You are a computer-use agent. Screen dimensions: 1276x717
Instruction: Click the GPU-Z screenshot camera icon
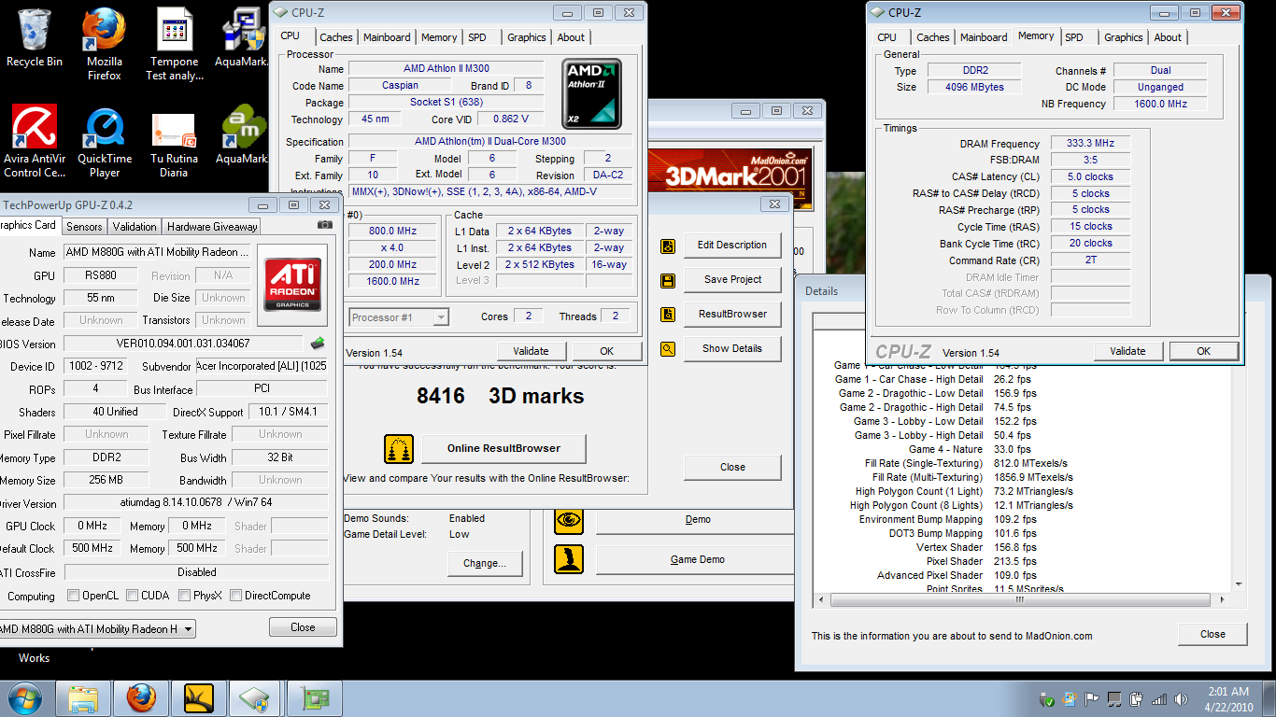coord(325,224)
